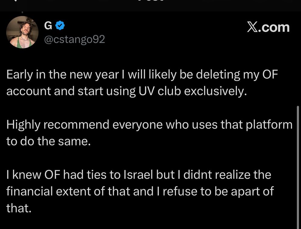Tap the back arrow at top left
The height and width of the screenshot is (229, 301).
pos(14,1)
